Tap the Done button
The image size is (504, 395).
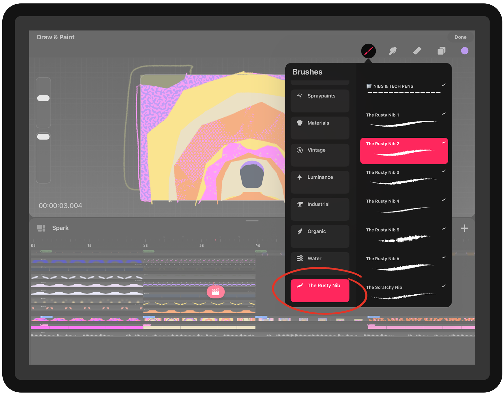point(460,37)
